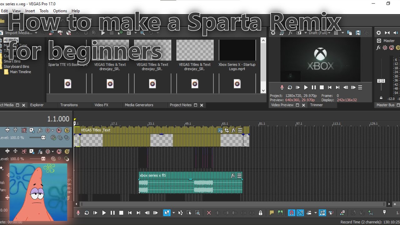Screen dimensions: 400x225
Task: Copy snapshot to clipboard in preview
Action: click(x=350, y=33)
